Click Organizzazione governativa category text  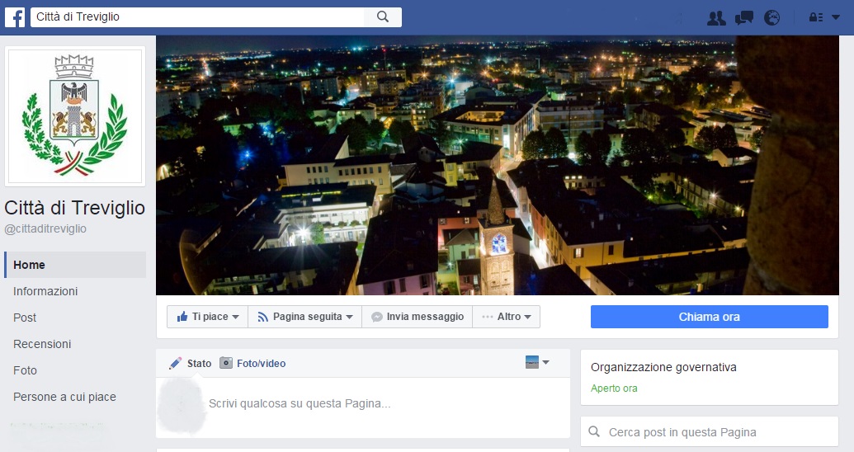click(663, 367)
